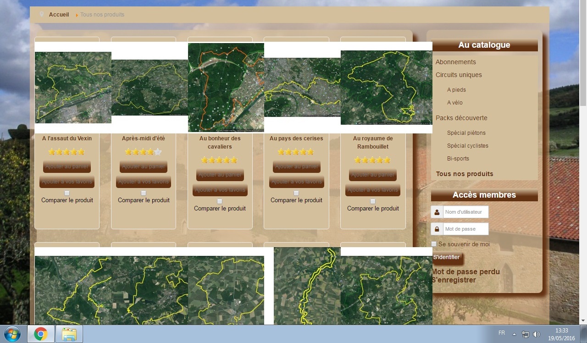The width and height of the screenshot is (587, 343).
Task: Add Au bonheur des cavaliers to favorites
Action: pyautogui.click(x=220, y=190)
